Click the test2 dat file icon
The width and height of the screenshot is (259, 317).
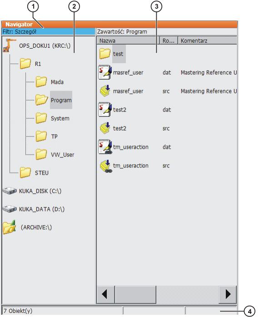click(x=105, y=109)
